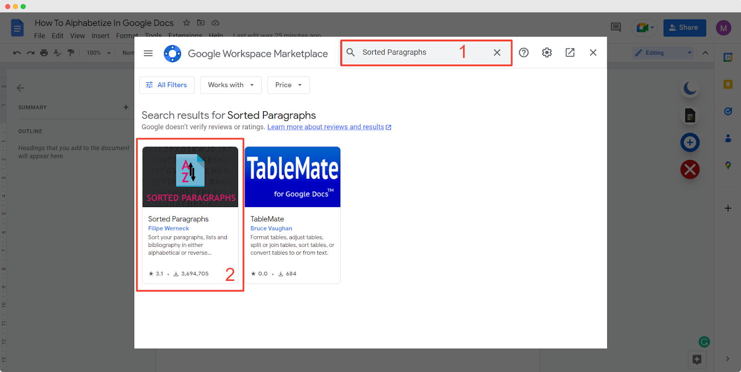
Task: Open comment history
Action: click(615, 27)
